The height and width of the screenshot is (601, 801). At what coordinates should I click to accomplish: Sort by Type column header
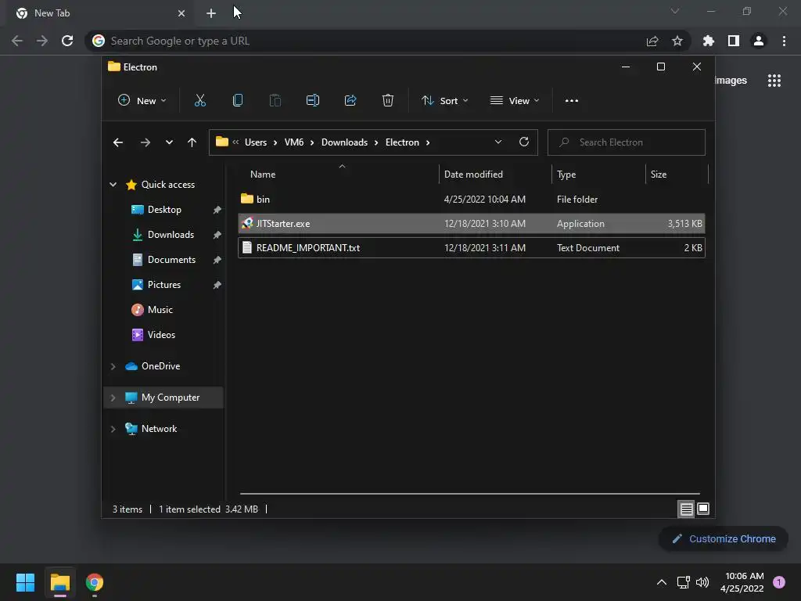598,175
